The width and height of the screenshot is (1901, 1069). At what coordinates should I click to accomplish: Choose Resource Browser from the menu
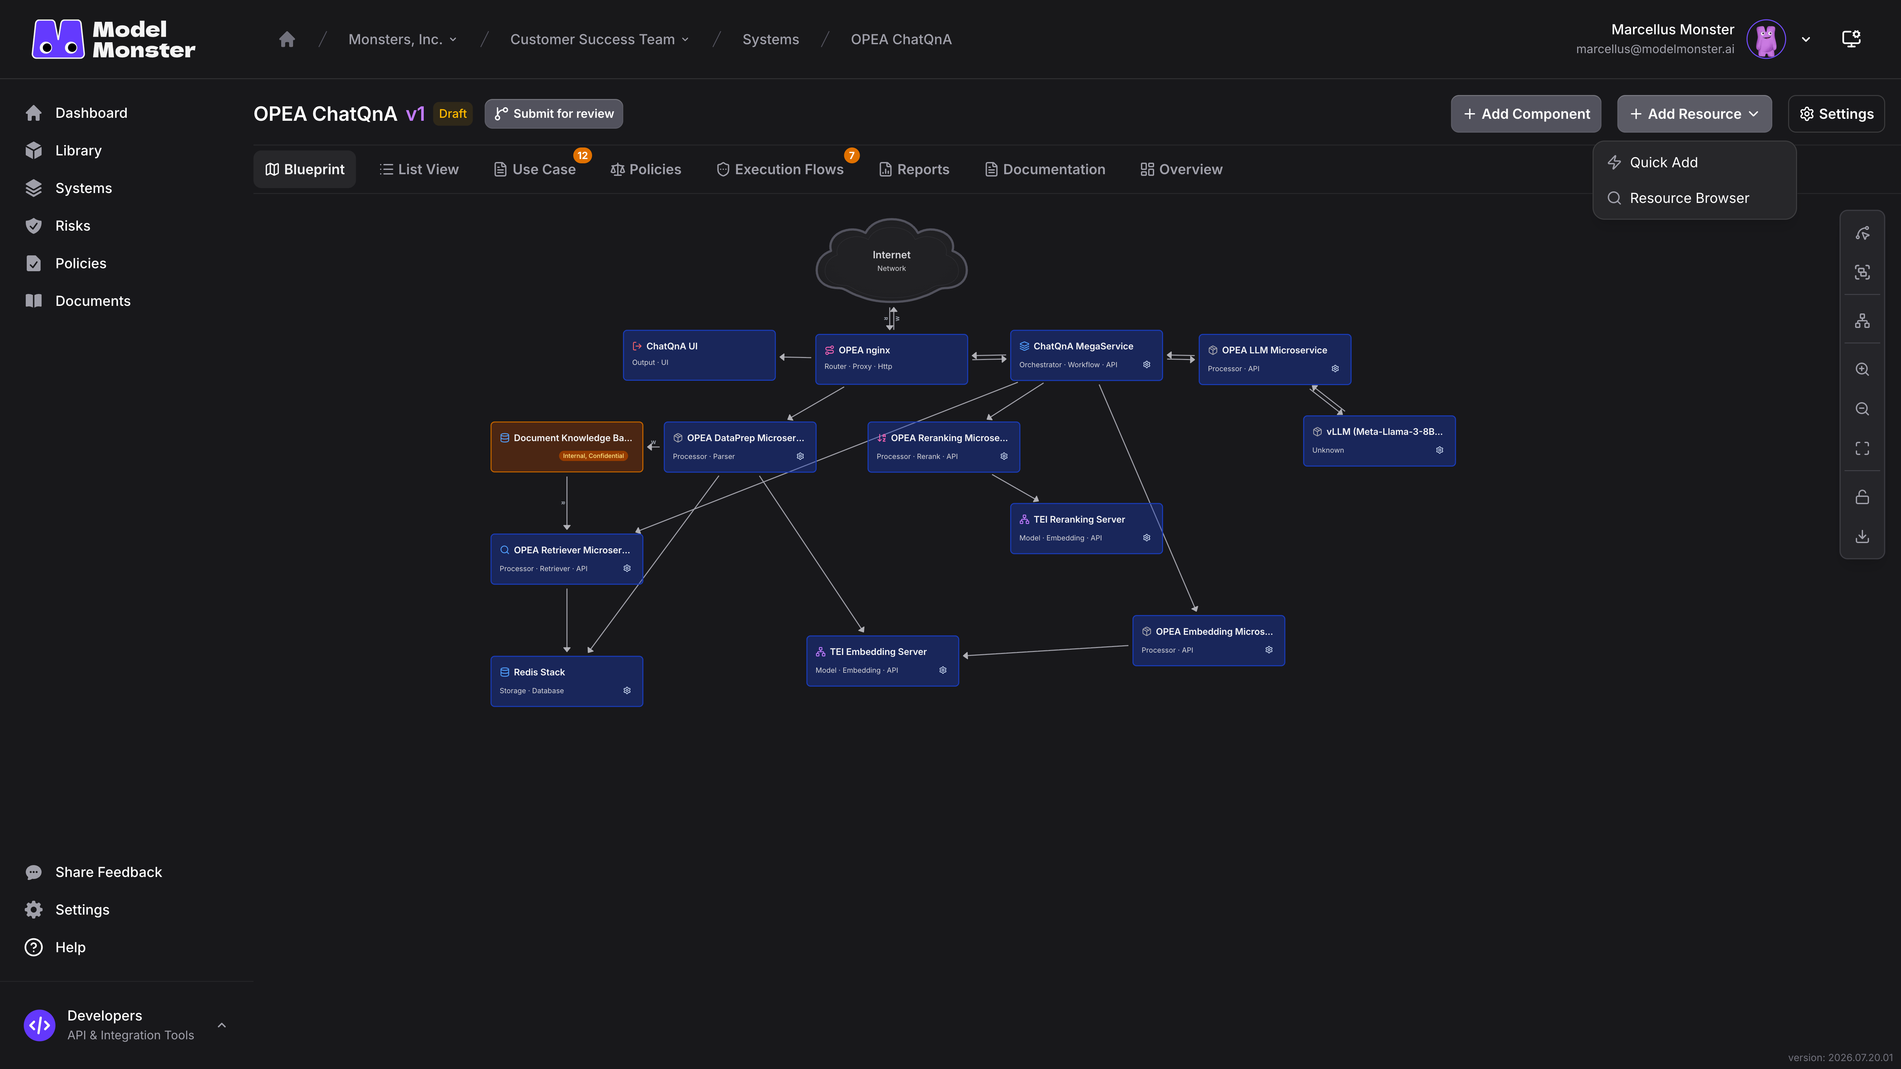tap(1694, 198)
